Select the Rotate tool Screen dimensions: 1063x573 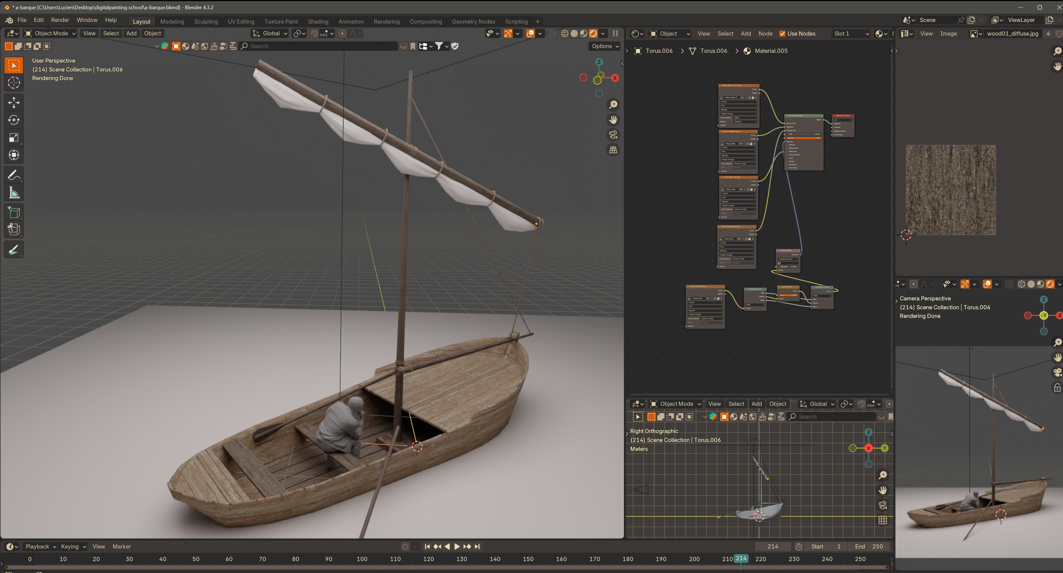click(14, 120)
